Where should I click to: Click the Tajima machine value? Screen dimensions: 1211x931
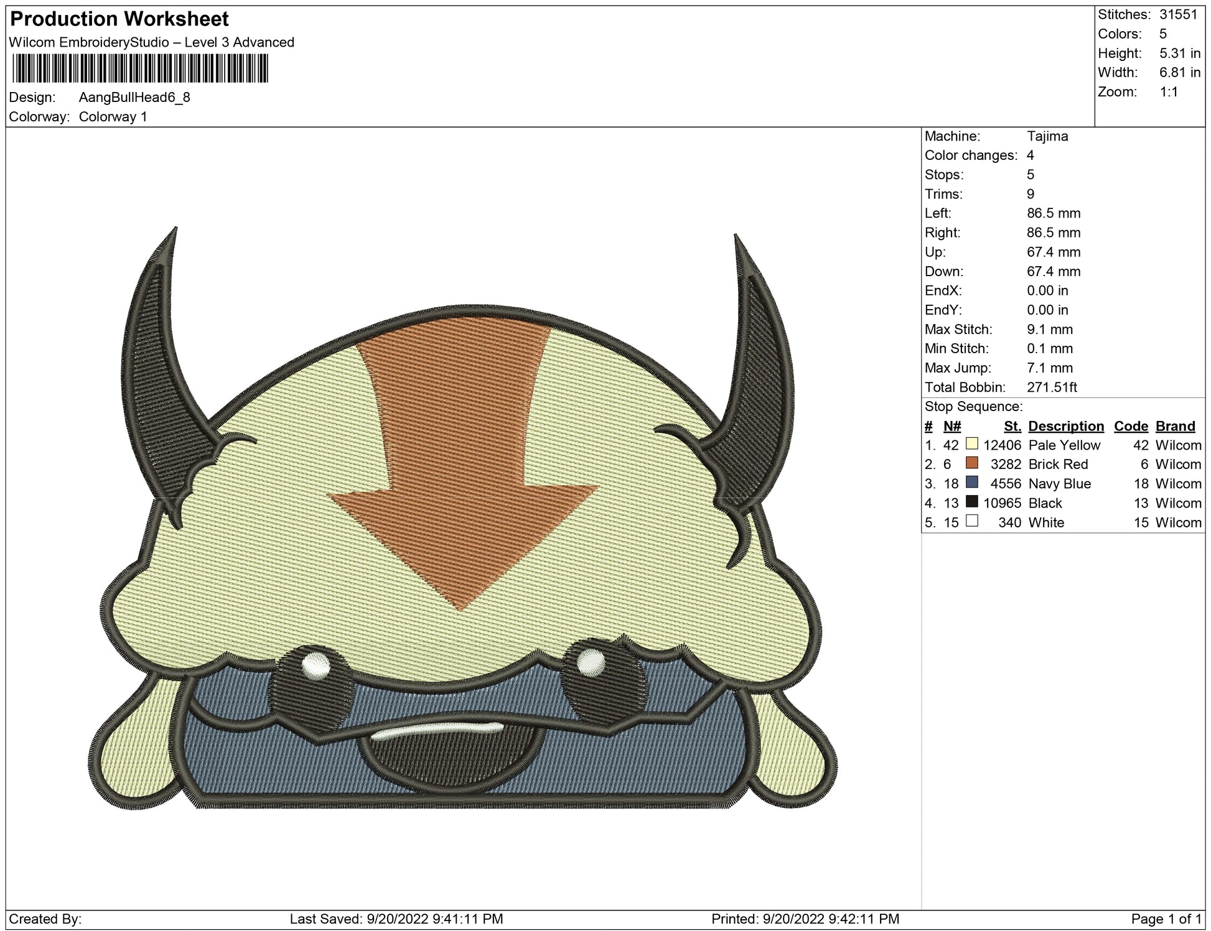click(1047, 136)
